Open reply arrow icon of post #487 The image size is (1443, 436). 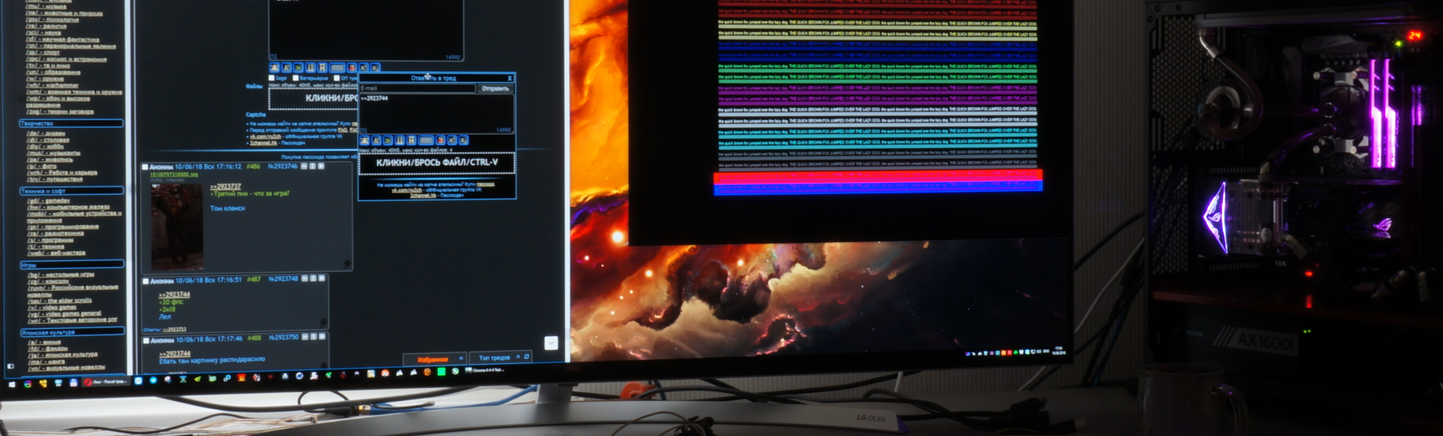(322, 279)
